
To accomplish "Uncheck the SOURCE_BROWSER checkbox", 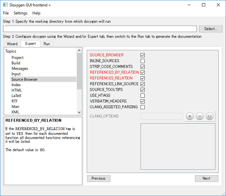I will [x=142, y=55].
